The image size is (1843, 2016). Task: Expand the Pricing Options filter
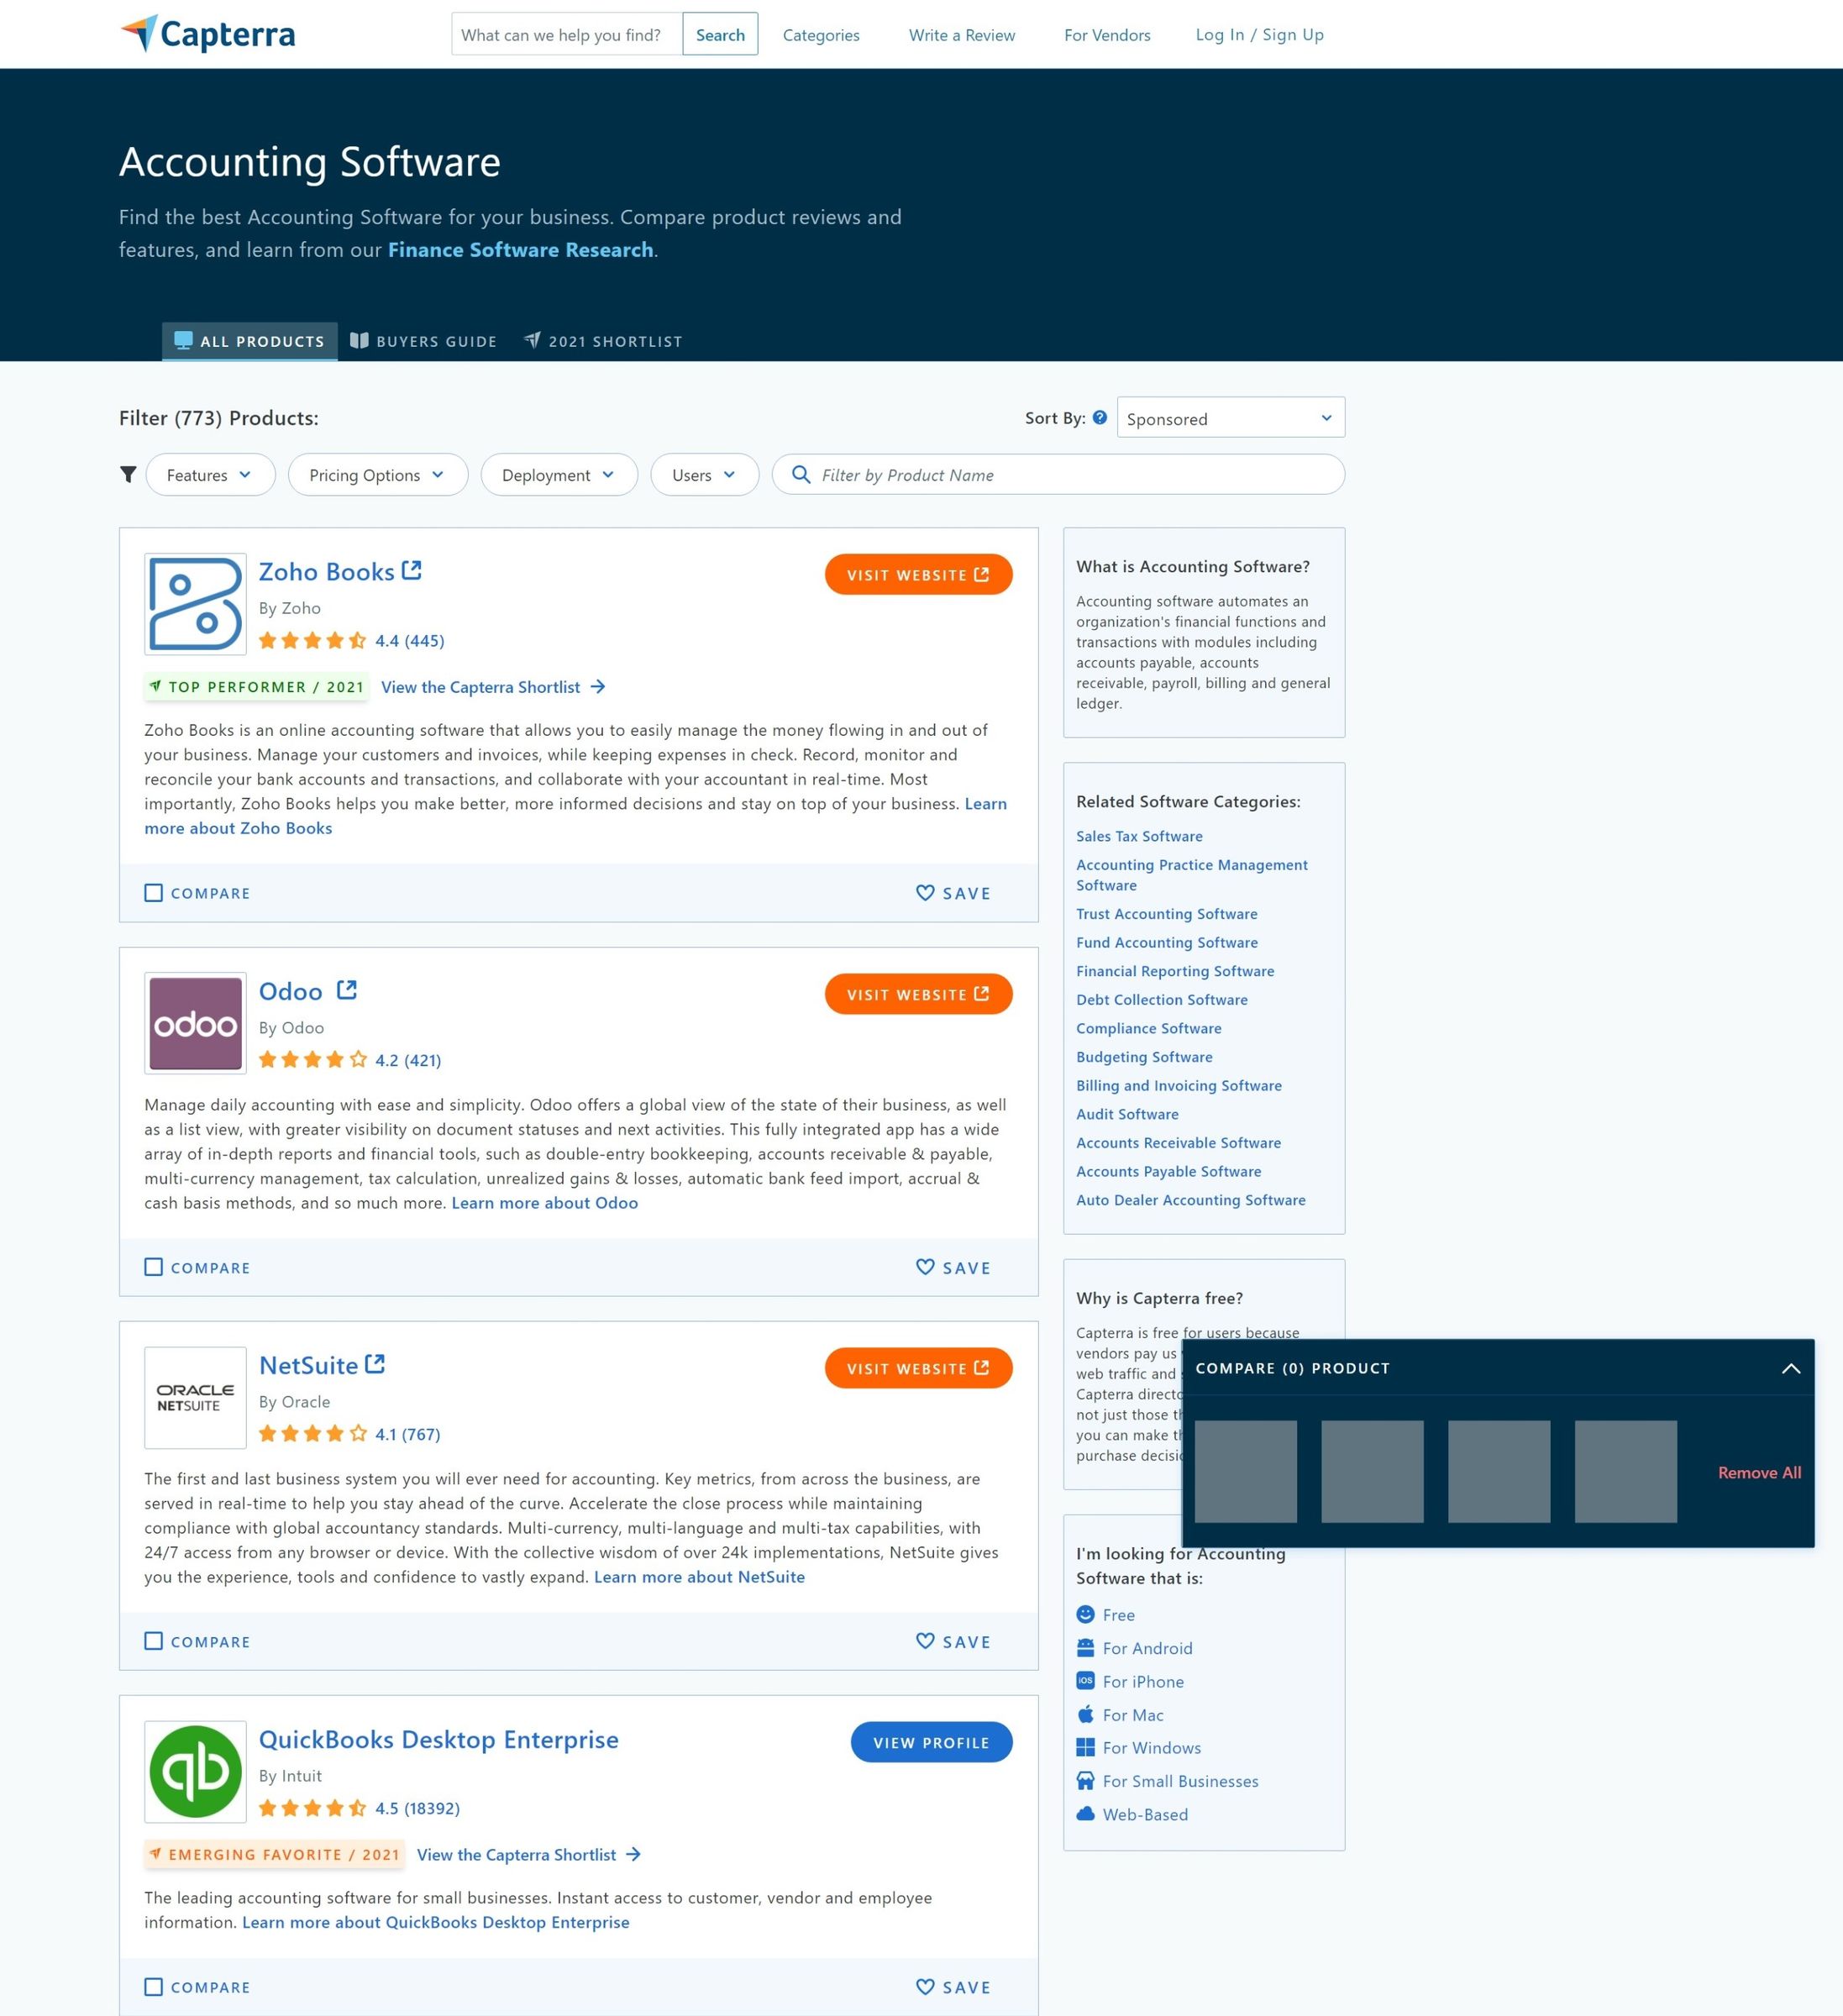pos(377,475)
